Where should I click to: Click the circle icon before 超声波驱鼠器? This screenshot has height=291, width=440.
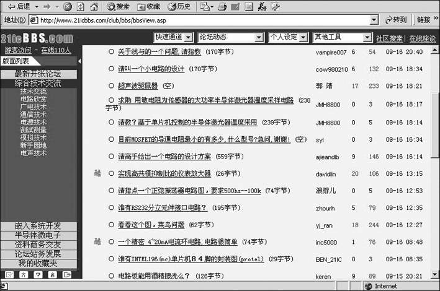click(x=112, y=85)
